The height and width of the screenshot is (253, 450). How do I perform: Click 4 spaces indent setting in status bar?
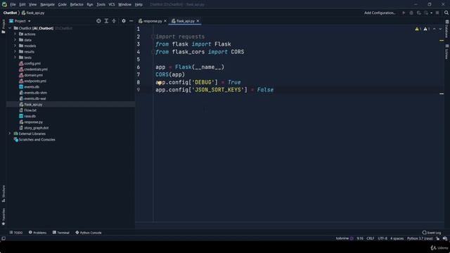point(397,238)
